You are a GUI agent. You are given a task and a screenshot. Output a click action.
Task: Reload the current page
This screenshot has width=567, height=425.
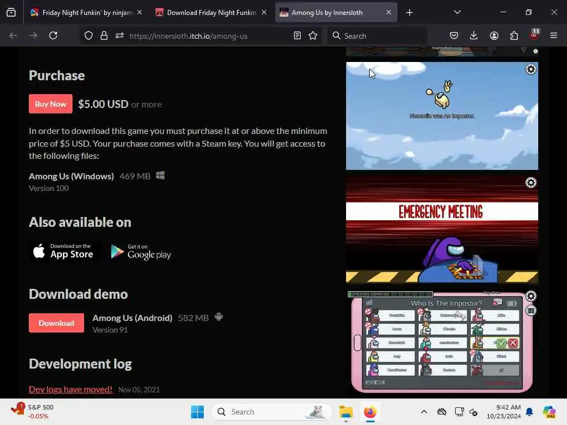[x=53, y=35]
